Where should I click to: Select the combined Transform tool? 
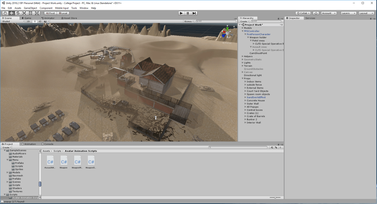37,13
